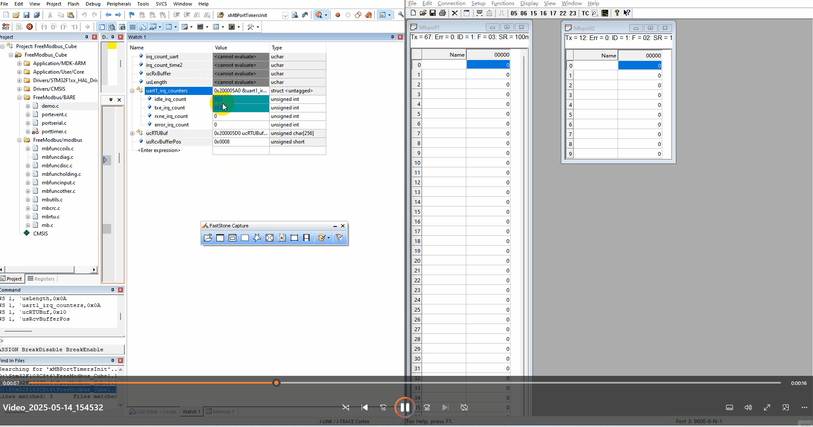Click Kill all breakpoints icon
This screenshot has width=813, height=427.
click(368, 15)
